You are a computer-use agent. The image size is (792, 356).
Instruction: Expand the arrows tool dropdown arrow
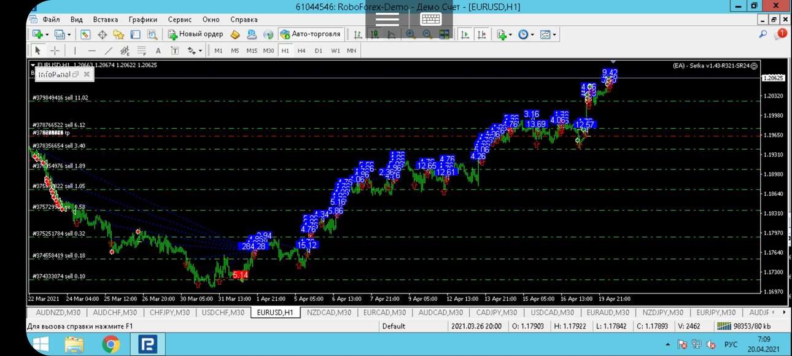point(200,50)
